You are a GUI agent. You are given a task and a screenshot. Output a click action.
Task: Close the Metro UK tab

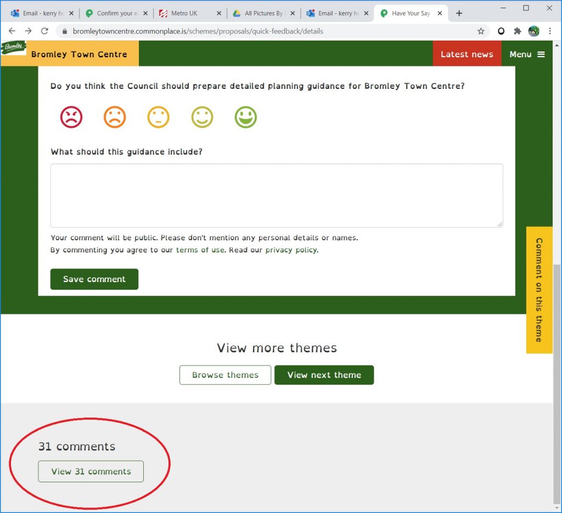pyautogui.click(x=219, y=13)
